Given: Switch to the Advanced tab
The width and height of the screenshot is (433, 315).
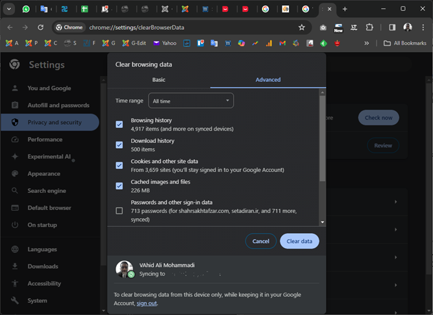Looking at the screenshot, I should coord(268,80).
